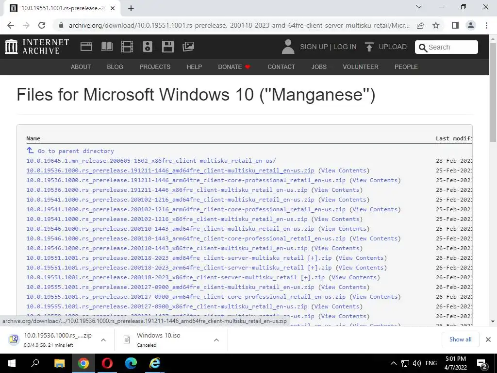This screenshot has width=497, height=373.
Task: Open the VOLUNTEER menu item
Action: [x=361, y=67]
